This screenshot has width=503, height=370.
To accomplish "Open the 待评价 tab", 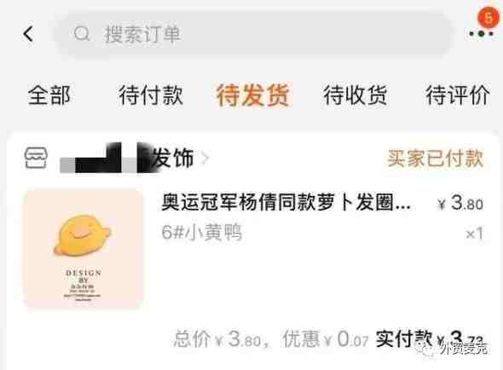I will click(458, 95).
